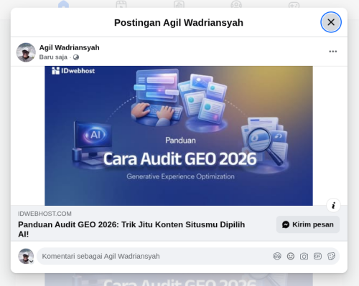
Task: Open the IDWEBHOST.COM source link
Action: (45, 214)
